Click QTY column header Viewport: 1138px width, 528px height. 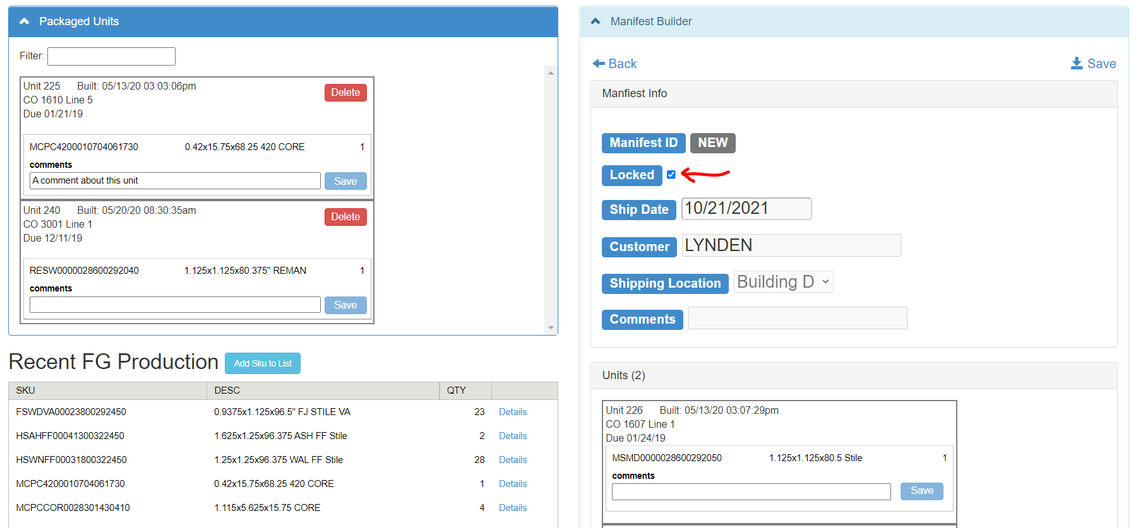click(x=465, y=390)
